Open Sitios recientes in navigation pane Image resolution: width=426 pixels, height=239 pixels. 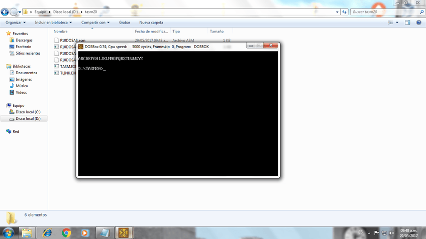point(28,53)
